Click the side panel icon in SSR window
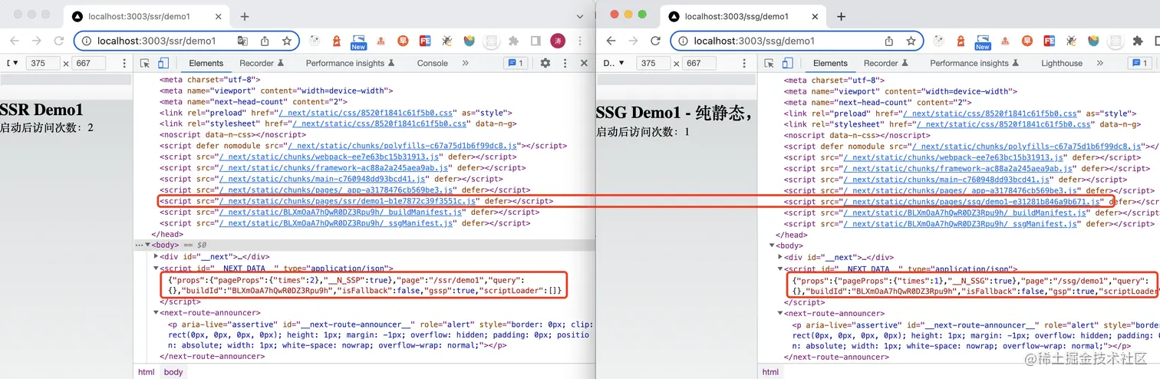Viewport: 1160px width, 379px height. [536, 41]
